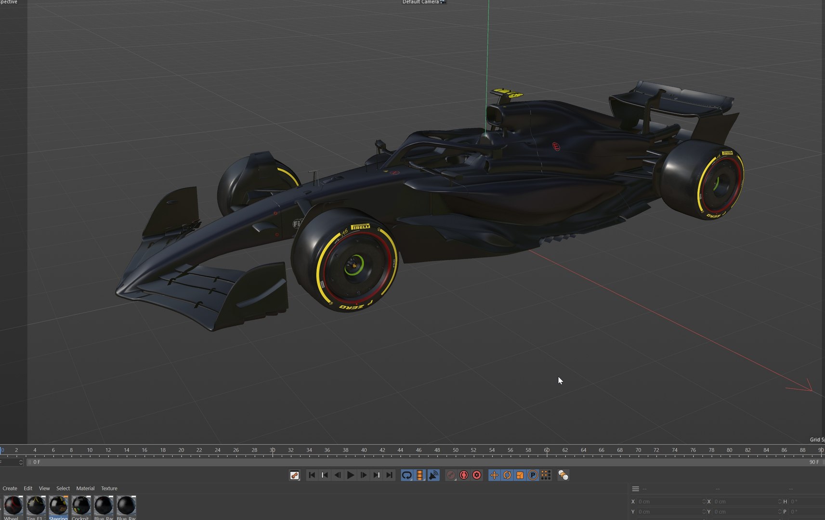The width and height of the screenshot is (825, 520).
Task: Toggle sound during playback
Action: pyautogui.click(x=433, y=475)
